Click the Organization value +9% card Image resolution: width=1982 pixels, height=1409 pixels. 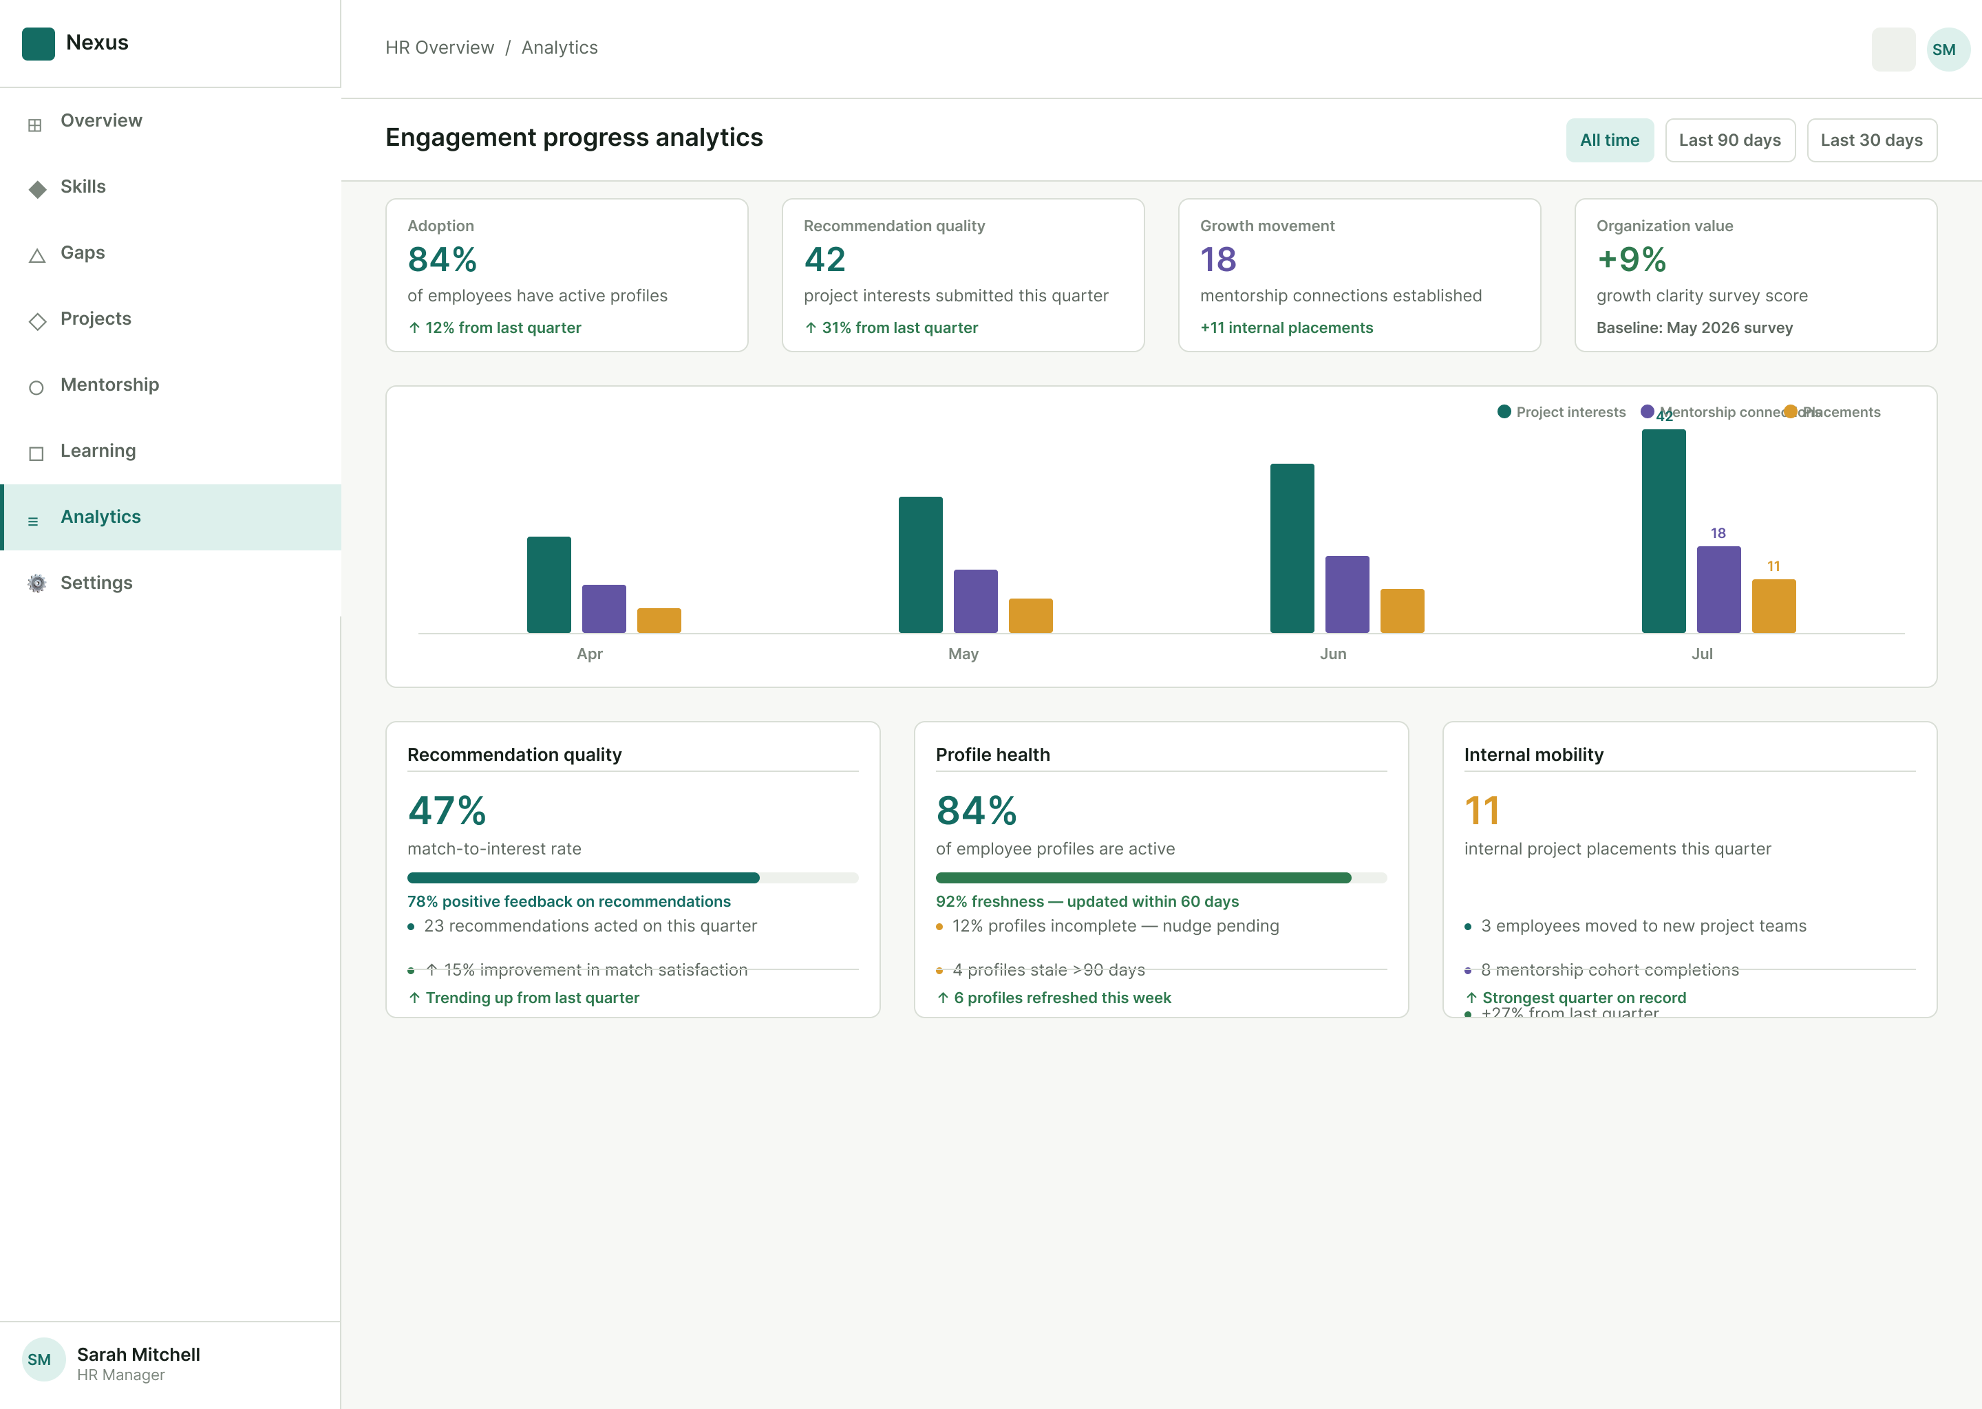[1756, 275]
